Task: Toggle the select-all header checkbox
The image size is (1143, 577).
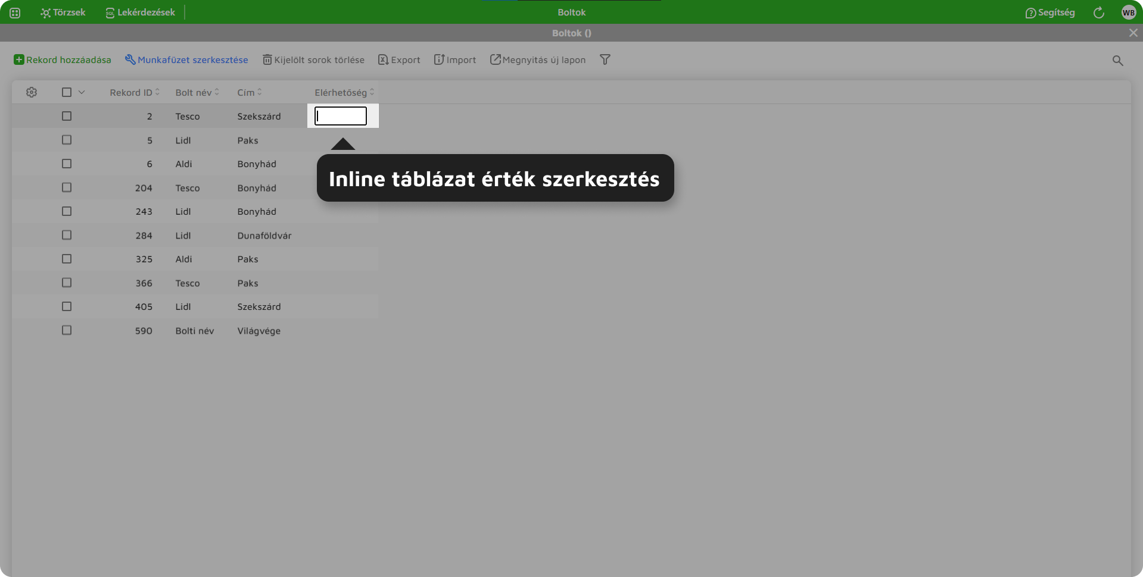Action: pyautogui.click(x=67, y=92)
